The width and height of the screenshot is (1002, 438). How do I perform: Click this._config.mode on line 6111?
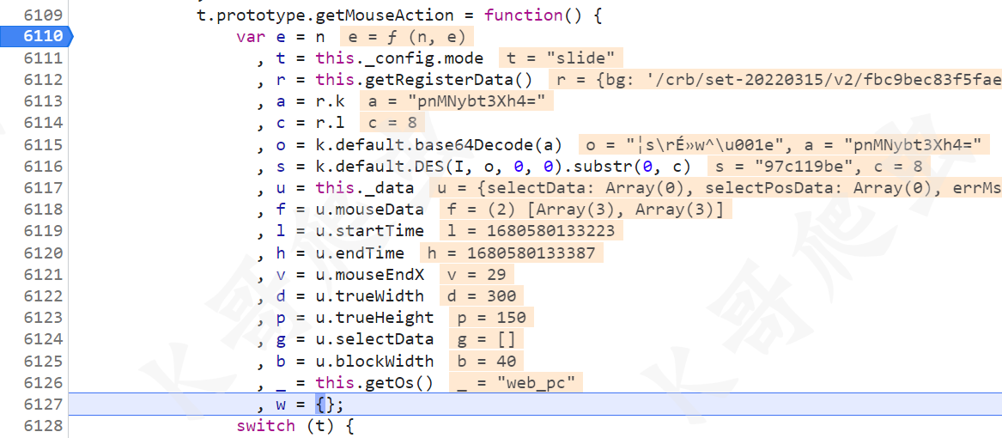pos(399,58)
